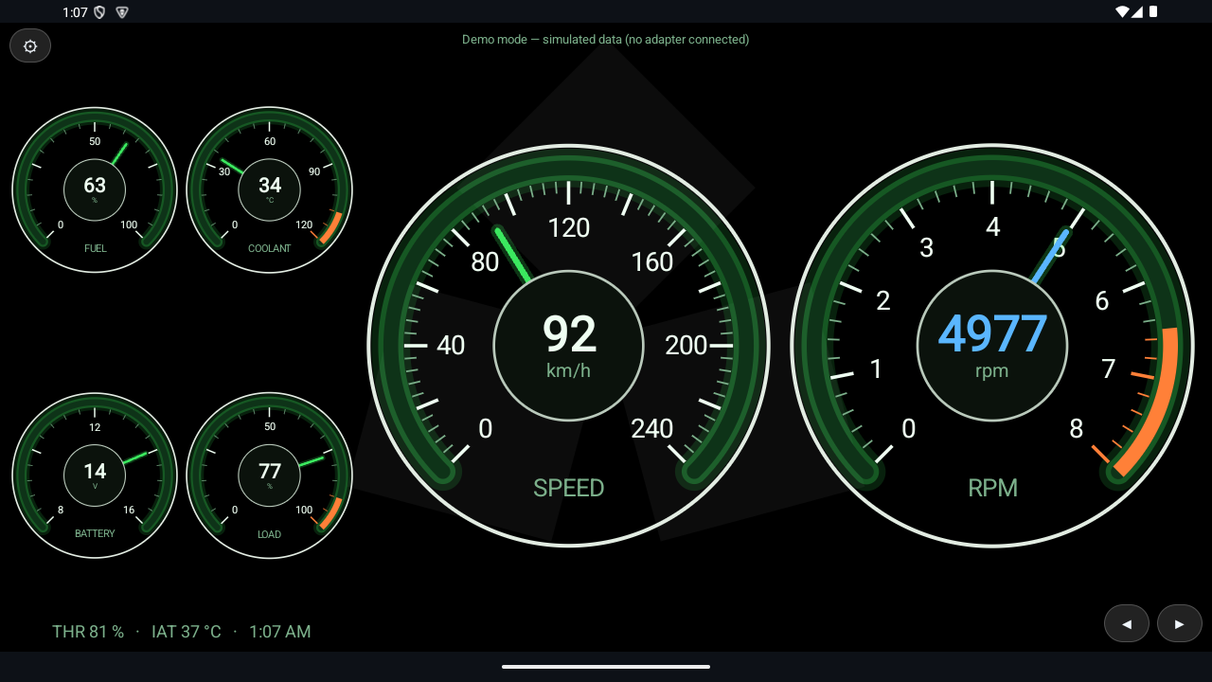The image size is (1212, 682).
Task: Tap the COOLANT temperature gauge
Action: tap(270, 189)
